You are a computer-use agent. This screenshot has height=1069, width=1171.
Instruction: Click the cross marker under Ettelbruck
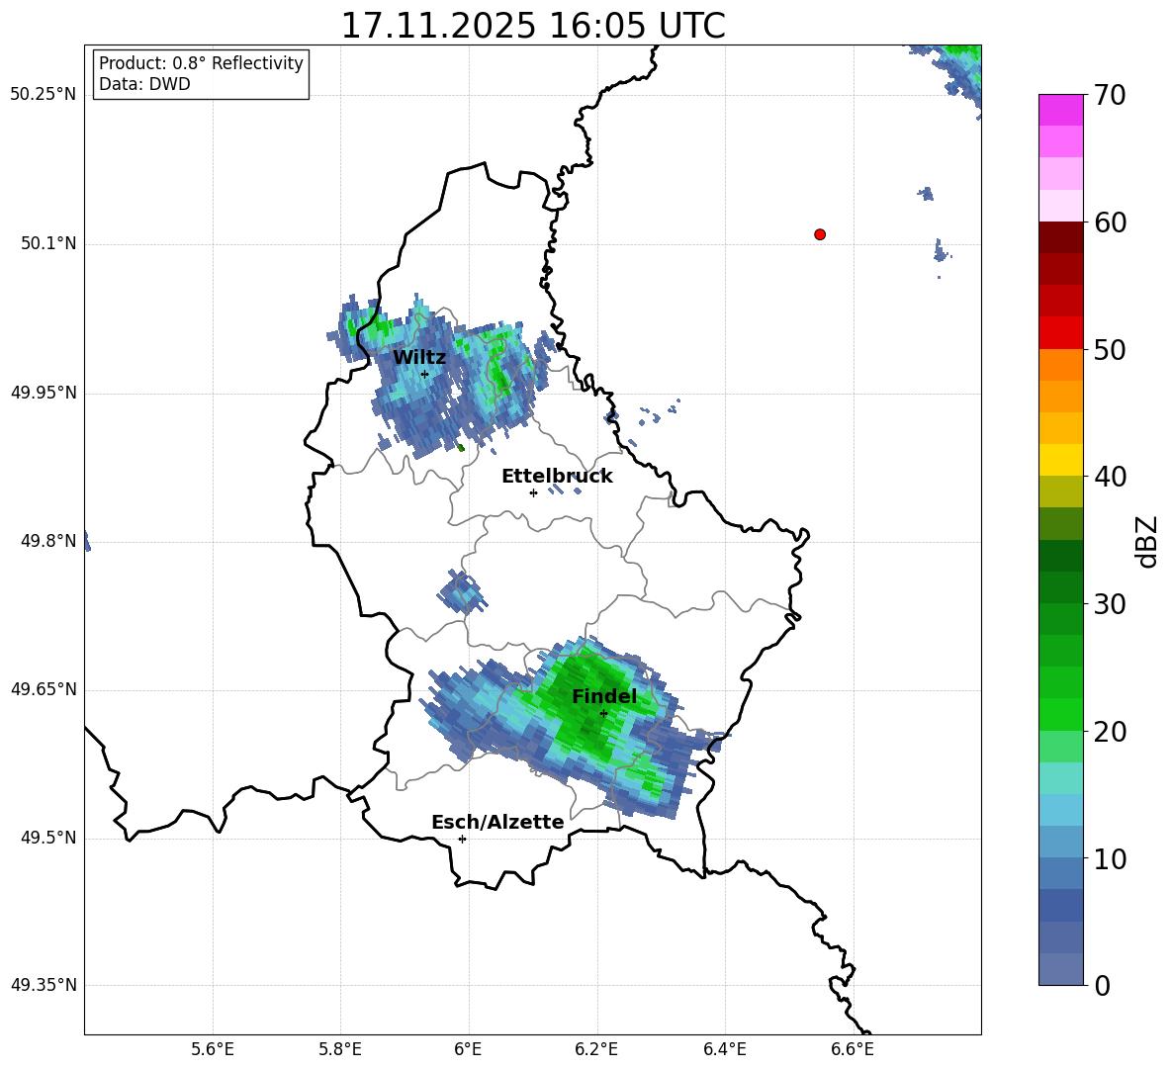pos(533,492)
